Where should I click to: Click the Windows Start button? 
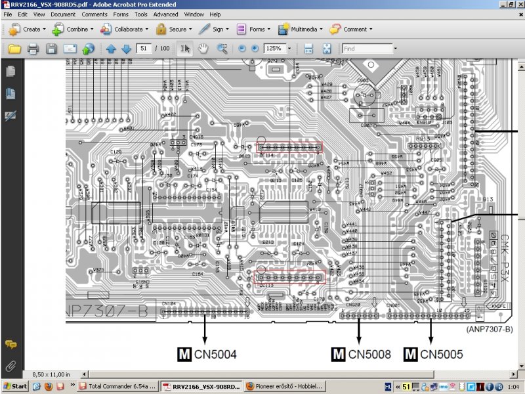point(15,386)
